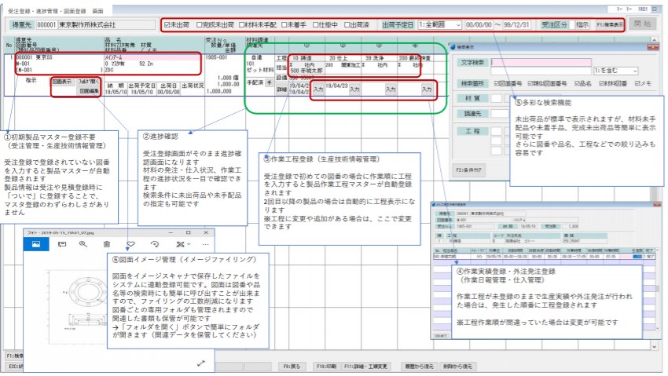This screenshot has height=376, width=668.
Task: Toggle 図面番号 checkbox in search dialog
Action: [x=497, y=83]
